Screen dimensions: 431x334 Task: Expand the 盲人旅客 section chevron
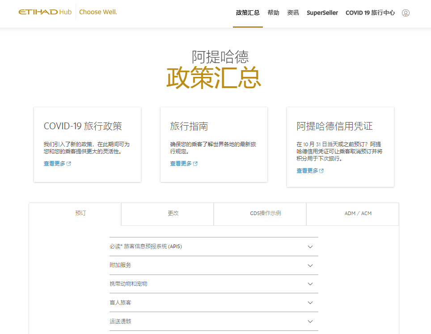click(310, 303)
